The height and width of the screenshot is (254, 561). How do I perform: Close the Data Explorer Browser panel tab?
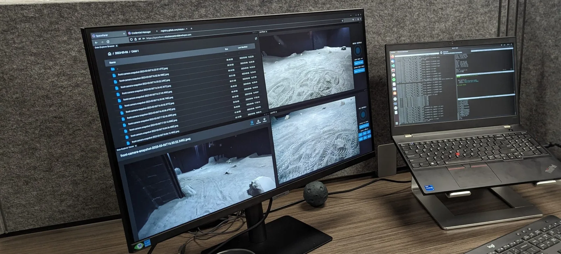(117, 46)
